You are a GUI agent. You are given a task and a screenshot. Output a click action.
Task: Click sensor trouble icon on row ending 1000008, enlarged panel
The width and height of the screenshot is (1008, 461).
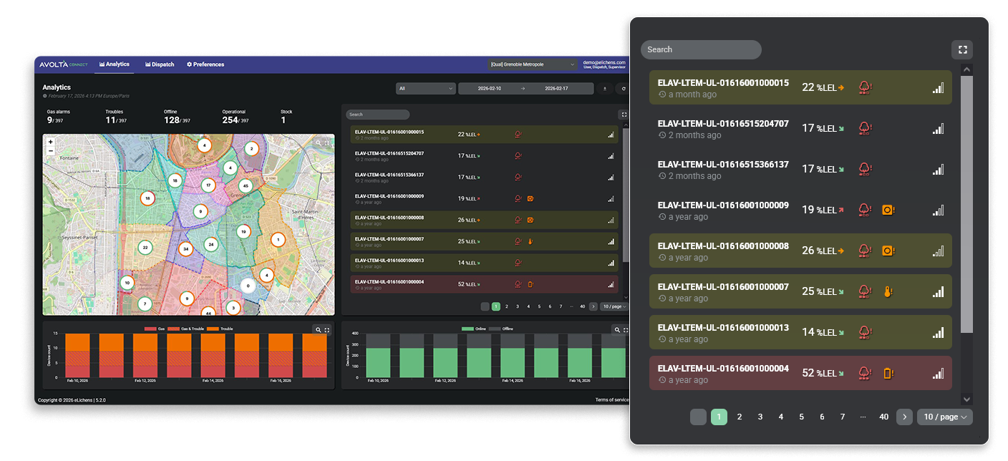[x=888, y=251]
